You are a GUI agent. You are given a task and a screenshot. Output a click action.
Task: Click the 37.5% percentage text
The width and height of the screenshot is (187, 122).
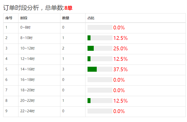pyautogui.click(x=120, y=69)
